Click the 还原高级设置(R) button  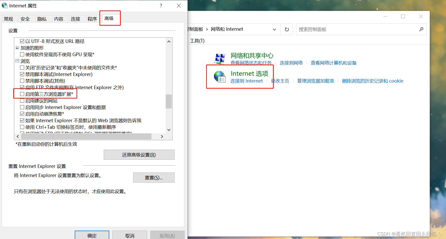pyautogui.click(x=139, y=155)
